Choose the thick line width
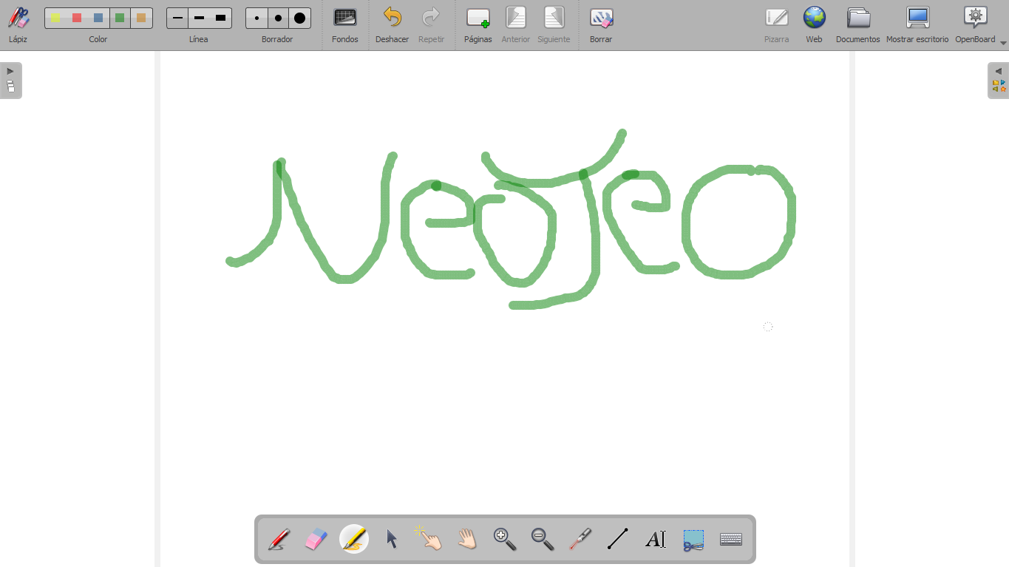The height and width of the screenshot is (567, 1009). pos(220,18)
